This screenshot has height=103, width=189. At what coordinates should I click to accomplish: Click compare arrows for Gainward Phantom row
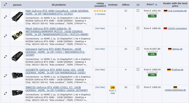6,57
